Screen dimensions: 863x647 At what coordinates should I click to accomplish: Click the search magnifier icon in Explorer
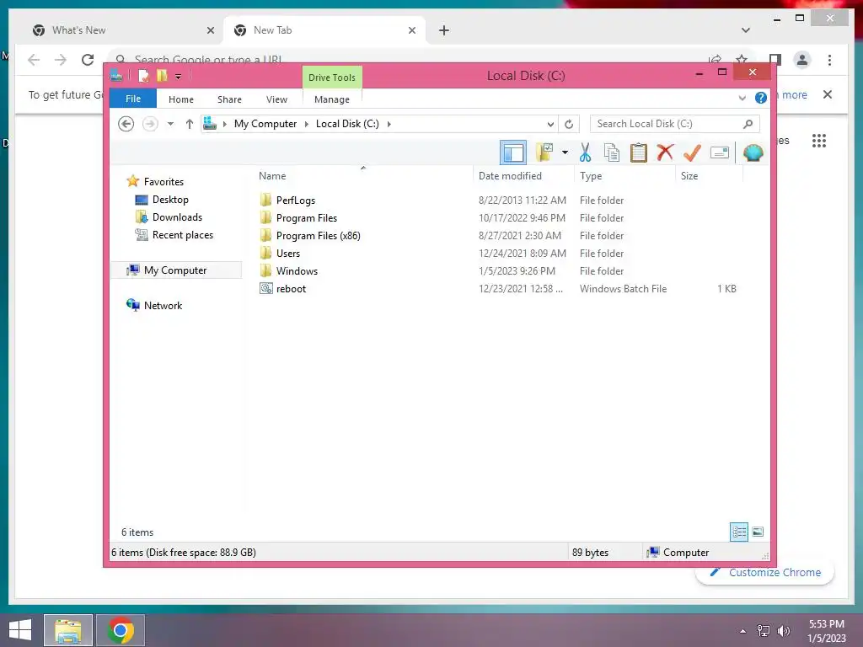tap(748, 124)
